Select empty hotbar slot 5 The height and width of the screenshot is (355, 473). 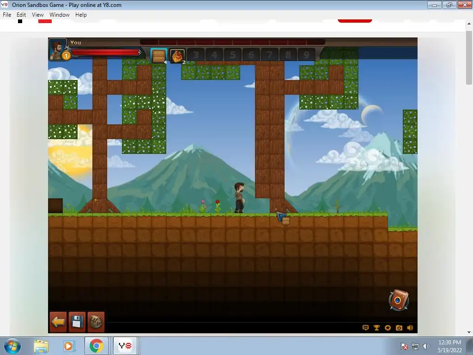233,55
